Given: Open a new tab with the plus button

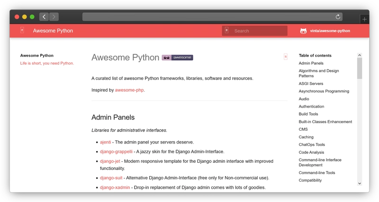Looking at the screenshot, I should 364,19.
